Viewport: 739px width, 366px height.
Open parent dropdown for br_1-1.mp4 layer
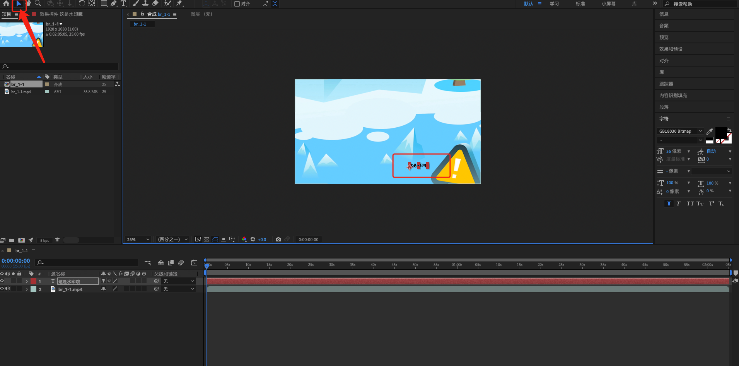[x=178, y=289]
